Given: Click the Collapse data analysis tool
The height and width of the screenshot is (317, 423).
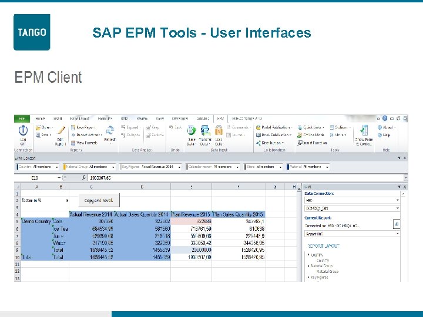Looking at the screenshot, I should pyautogui.click(x=130, y=135).
